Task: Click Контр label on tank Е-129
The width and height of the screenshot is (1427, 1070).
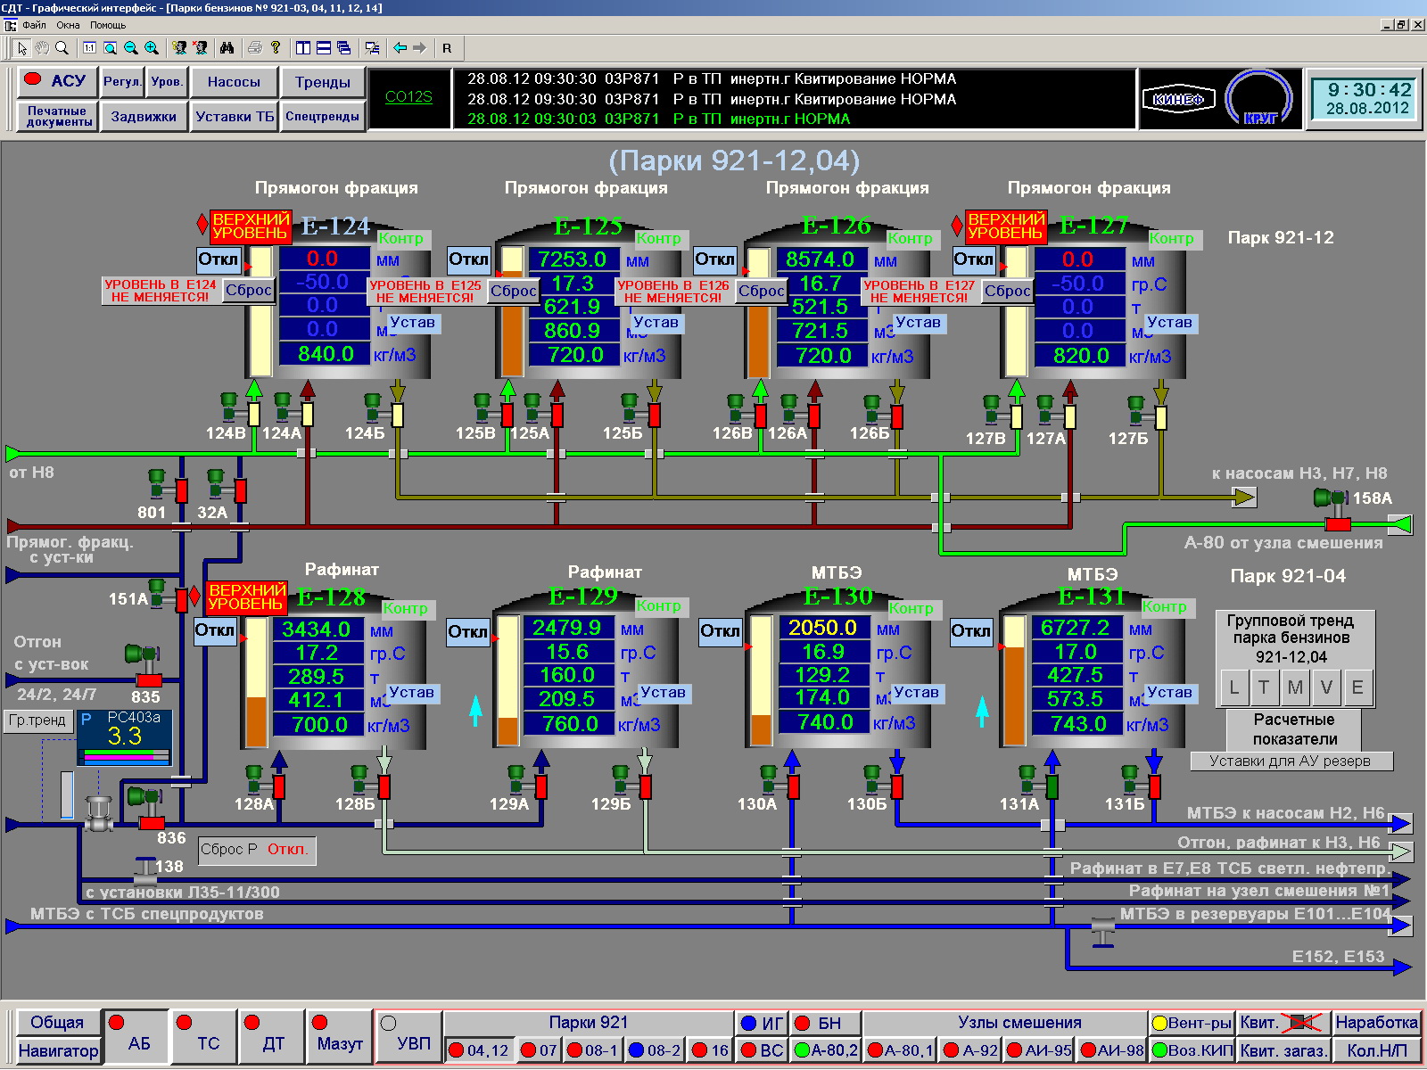Action: (x=659, y=606)
